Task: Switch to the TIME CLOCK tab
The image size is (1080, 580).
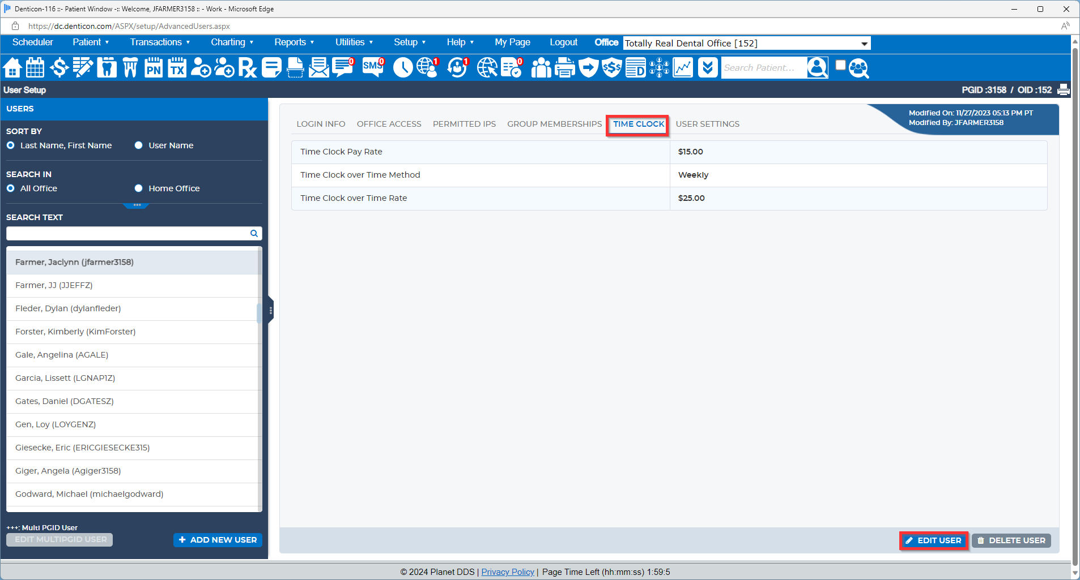Action: coord(638,124)
